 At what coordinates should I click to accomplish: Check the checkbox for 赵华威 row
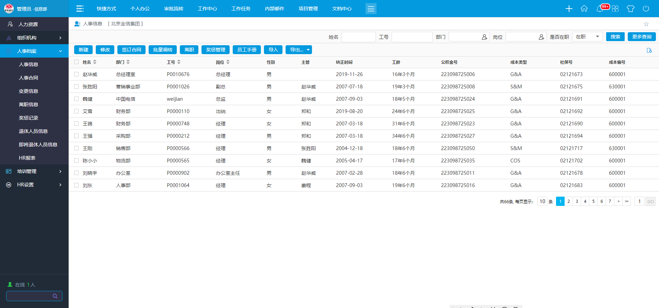tap(77, 74)
